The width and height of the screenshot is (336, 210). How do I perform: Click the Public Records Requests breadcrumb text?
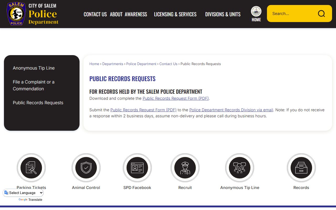tap(201, 64)
